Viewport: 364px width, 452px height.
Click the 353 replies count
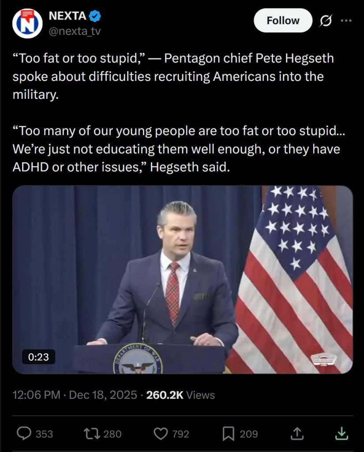coord(45,434)
